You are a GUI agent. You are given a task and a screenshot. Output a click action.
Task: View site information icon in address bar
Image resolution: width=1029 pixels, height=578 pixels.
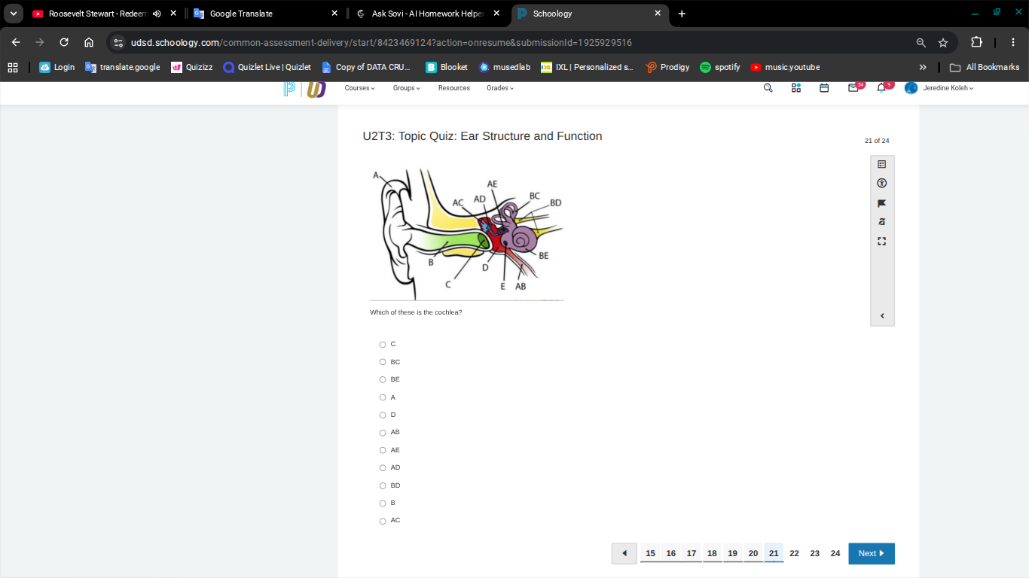pyautogui.click(x=118, y=43)
